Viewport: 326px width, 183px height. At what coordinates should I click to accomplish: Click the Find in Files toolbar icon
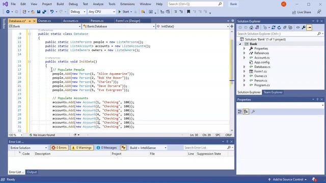[143, 12]
